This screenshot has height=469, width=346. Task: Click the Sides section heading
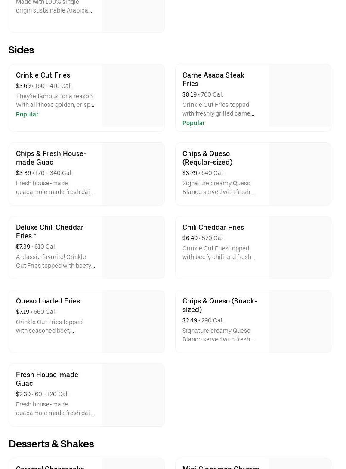tap(22, 50)
